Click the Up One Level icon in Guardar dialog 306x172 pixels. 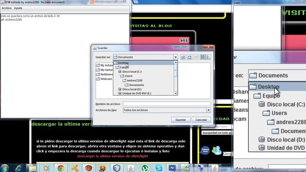pos(183,57)
